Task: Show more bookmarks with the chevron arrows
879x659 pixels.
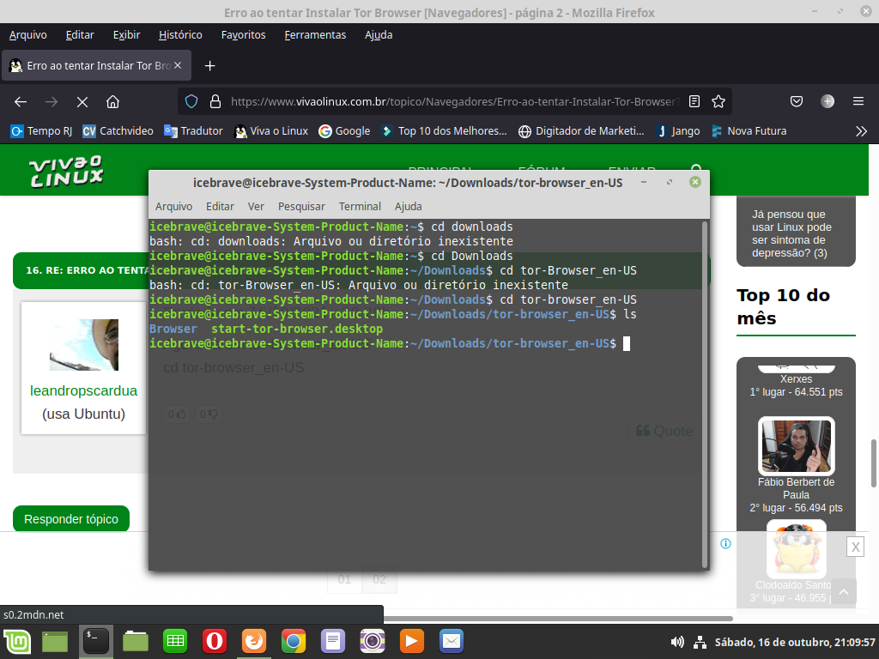Action: [861, 131]
